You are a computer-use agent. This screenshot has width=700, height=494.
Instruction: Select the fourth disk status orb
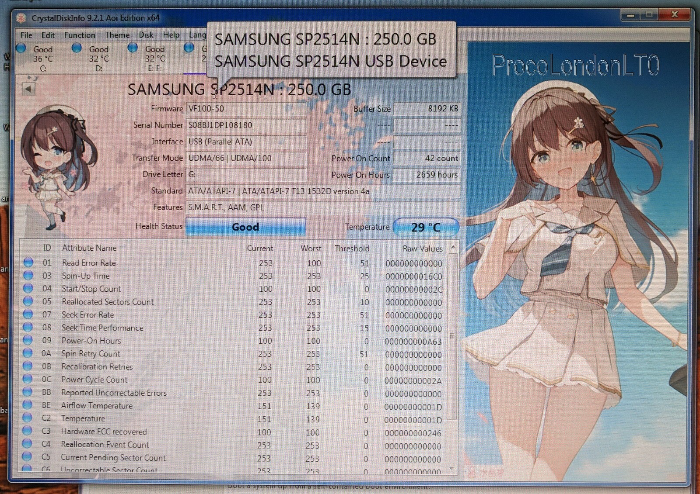(x=189, y=48)
